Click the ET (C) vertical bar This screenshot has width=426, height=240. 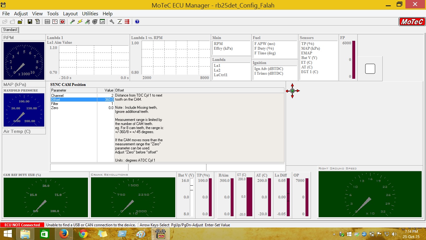[249, 197]
